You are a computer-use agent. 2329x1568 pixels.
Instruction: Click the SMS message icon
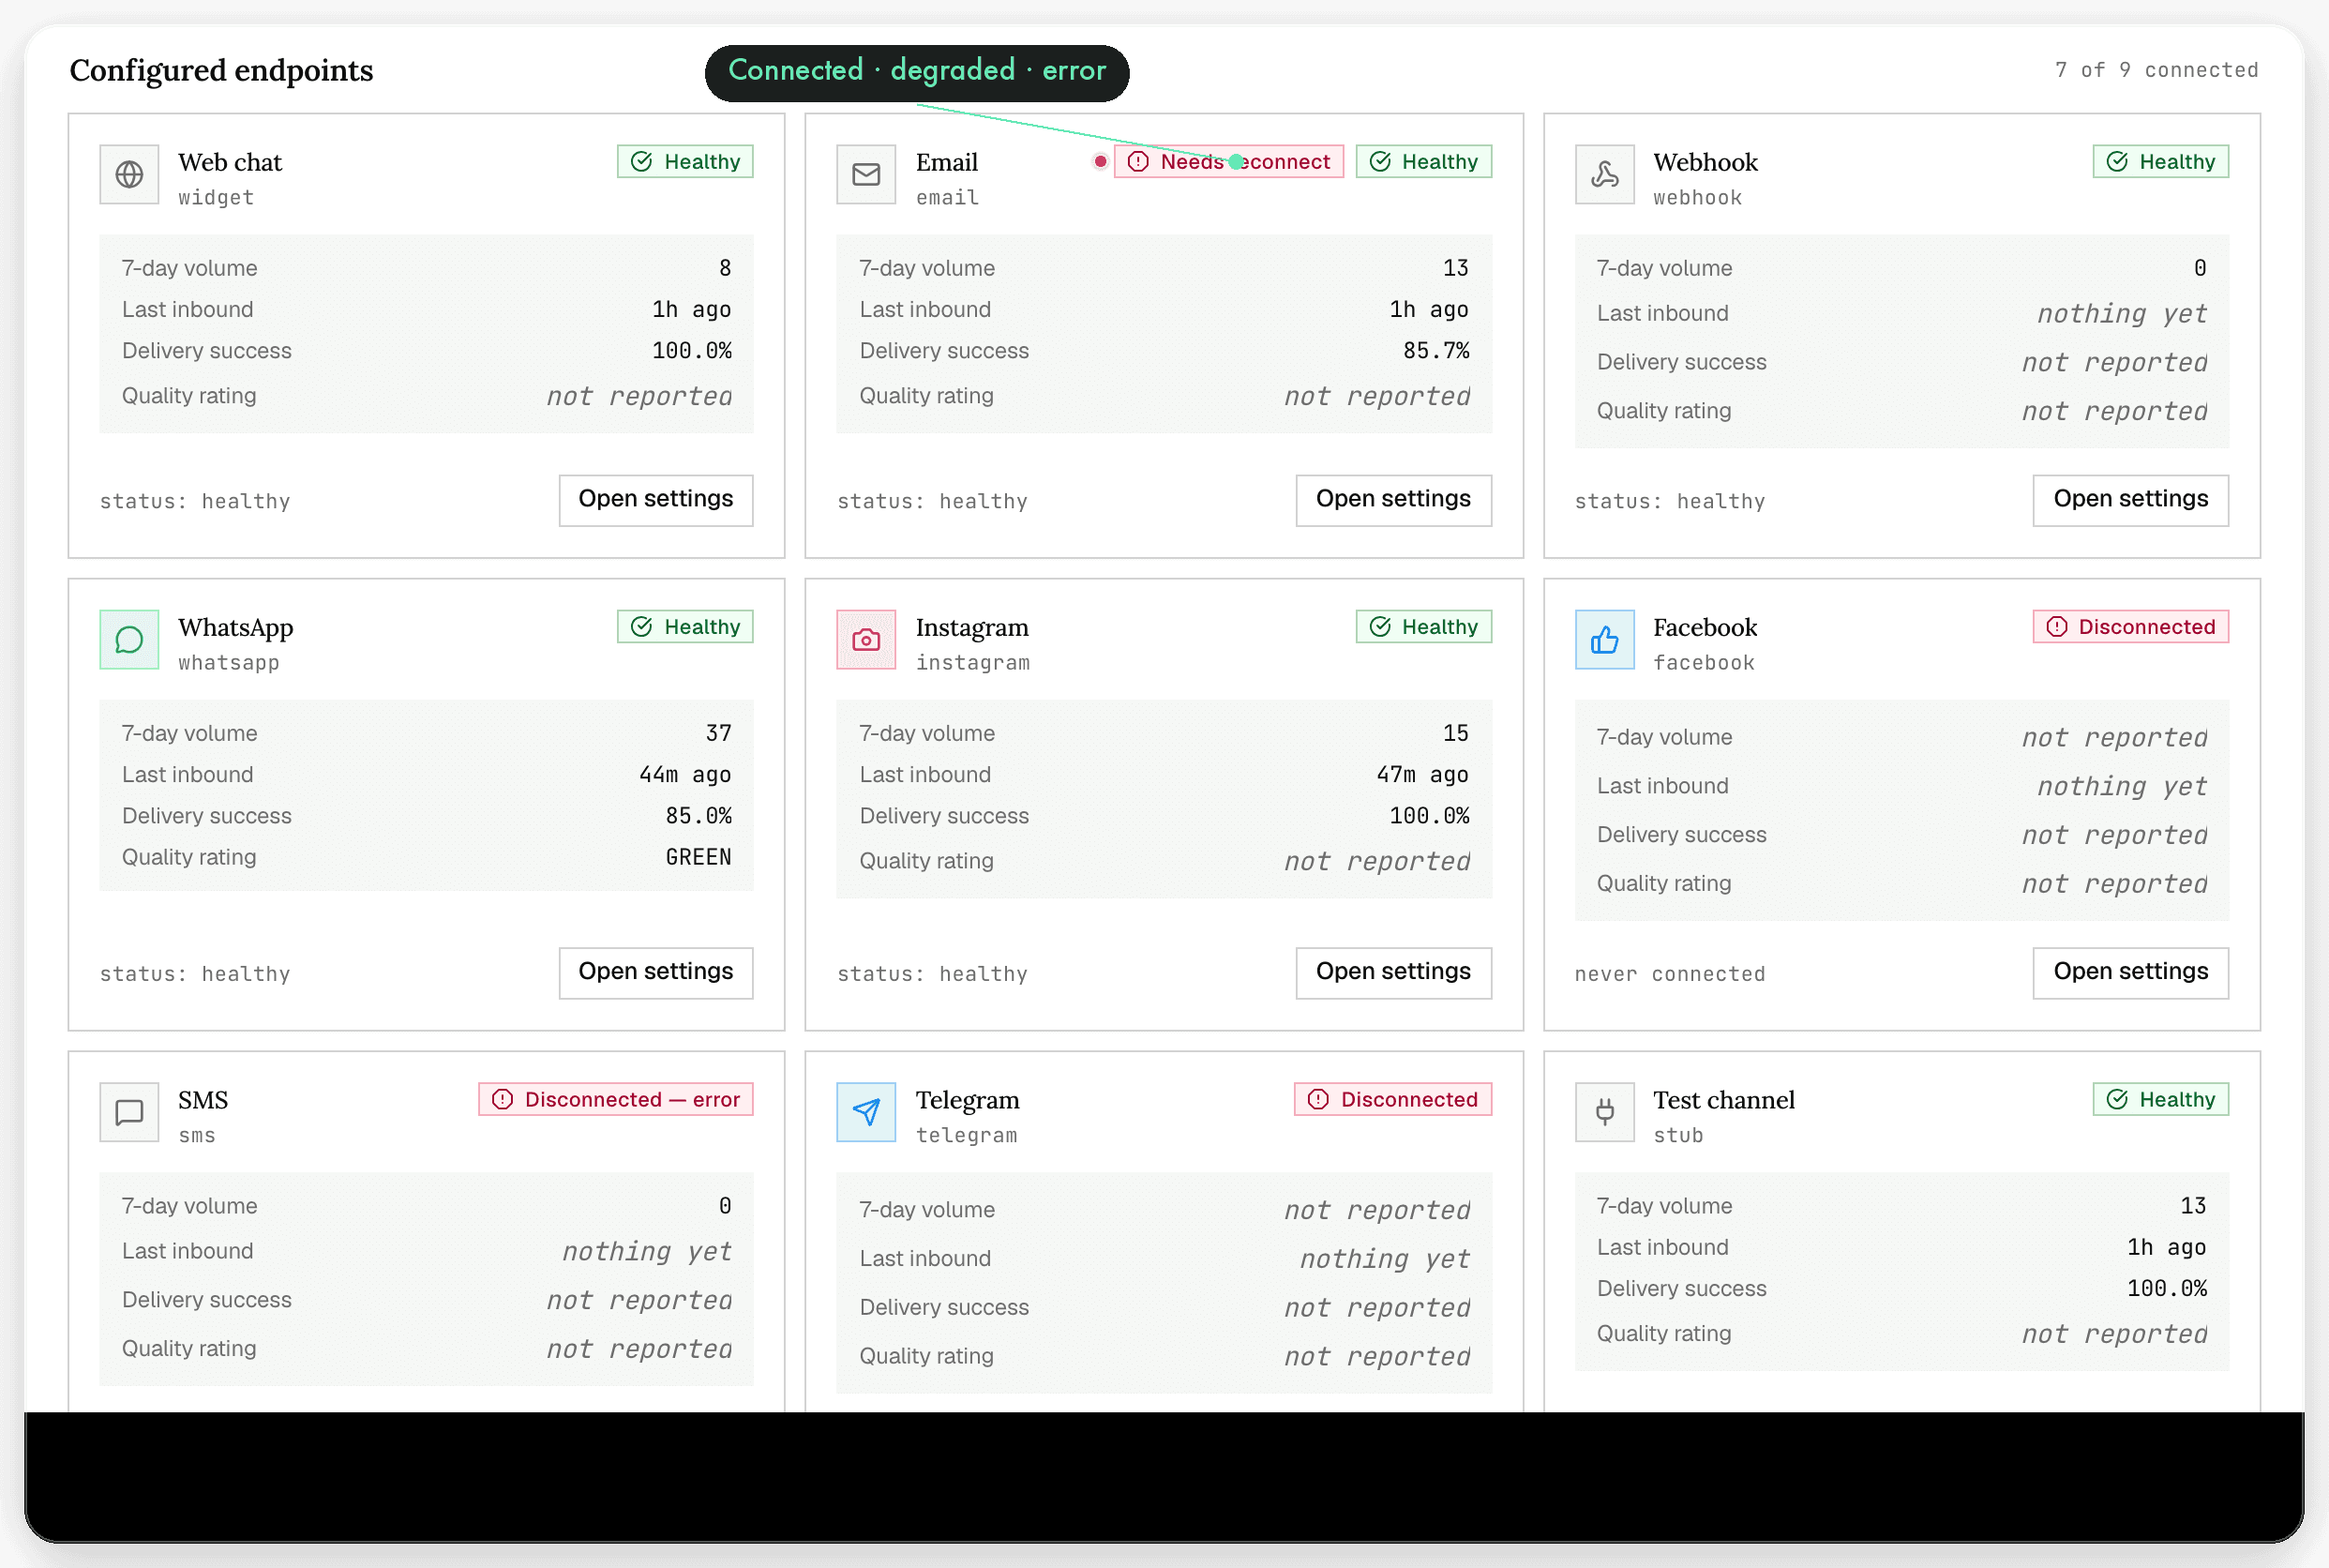(129, 1112)
